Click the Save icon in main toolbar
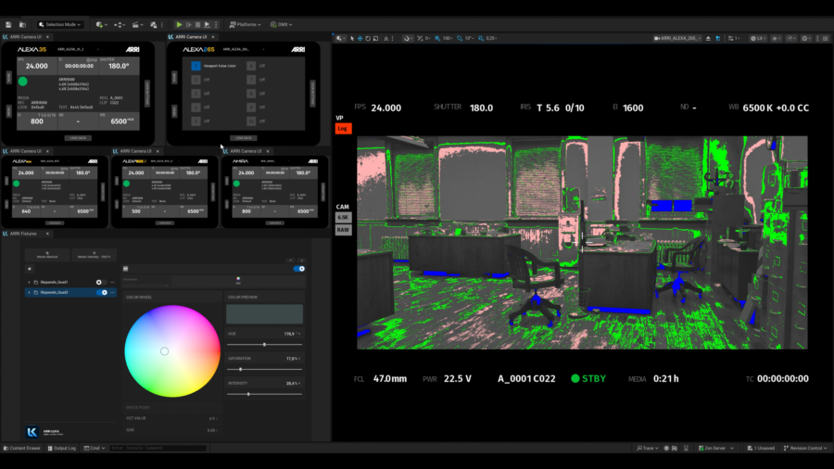 click(x=8, y=24)
